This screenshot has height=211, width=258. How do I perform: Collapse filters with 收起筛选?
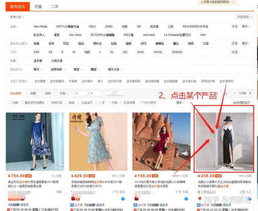pyautogui.click(x=245, y=17)
